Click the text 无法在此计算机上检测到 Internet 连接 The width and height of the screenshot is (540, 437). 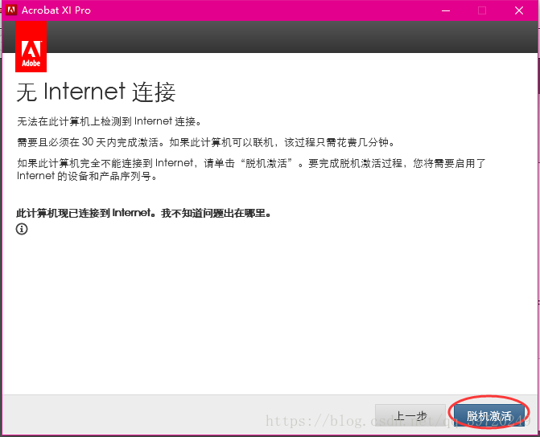109,121
